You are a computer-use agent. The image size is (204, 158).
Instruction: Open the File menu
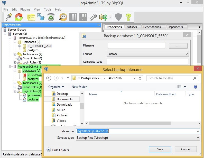point(6,10)
